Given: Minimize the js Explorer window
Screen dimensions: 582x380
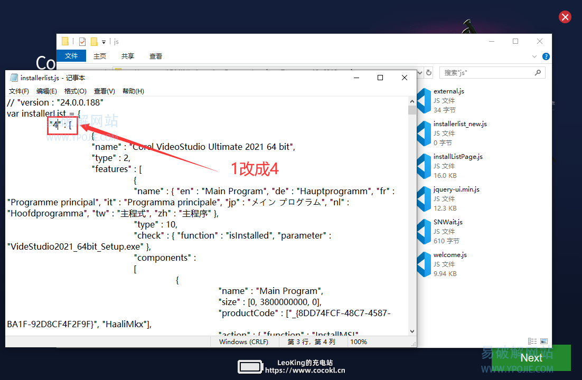Looking at the screenshot, I should 492,41.
